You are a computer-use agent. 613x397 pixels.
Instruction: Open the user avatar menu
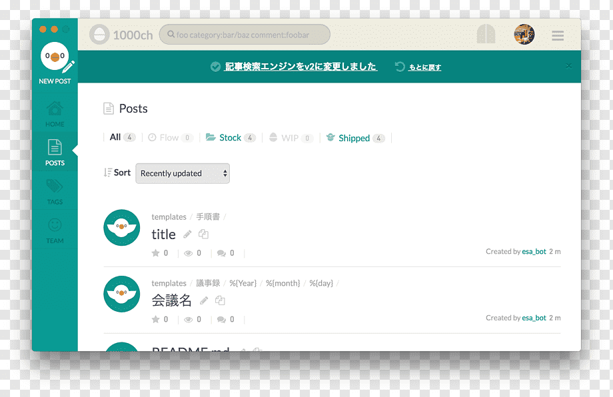tap(524, 35)
